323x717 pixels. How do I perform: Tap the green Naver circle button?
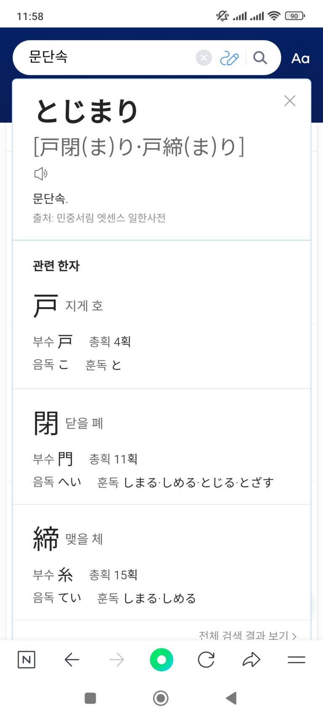[x=161, y=659]
